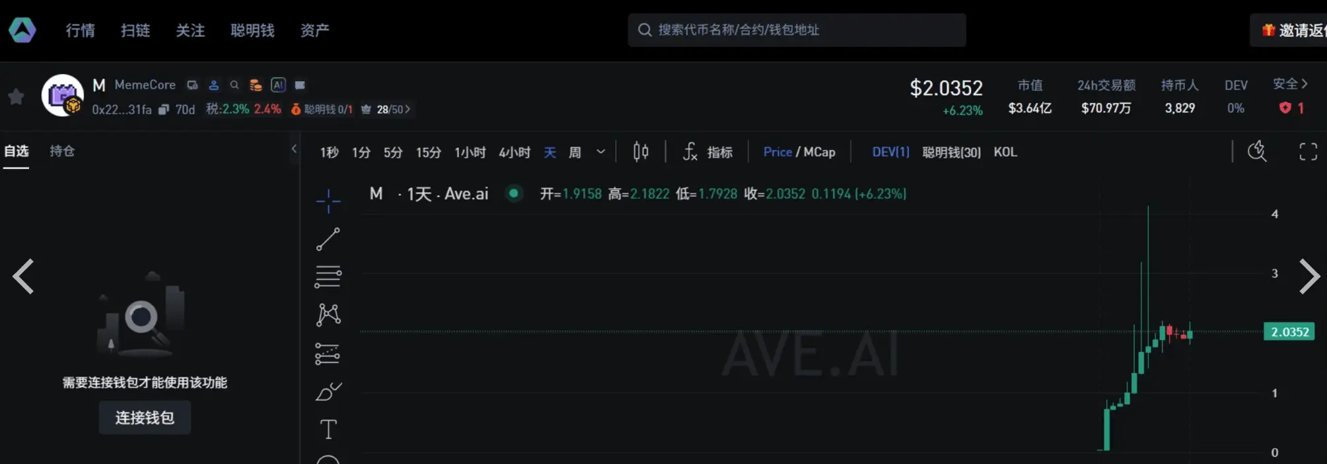Select the pattern drawing tool

[328, 315]
